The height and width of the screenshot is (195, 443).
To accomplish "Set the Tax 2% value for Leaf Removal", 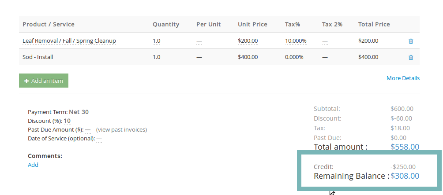I will click(x=325, y=41).
